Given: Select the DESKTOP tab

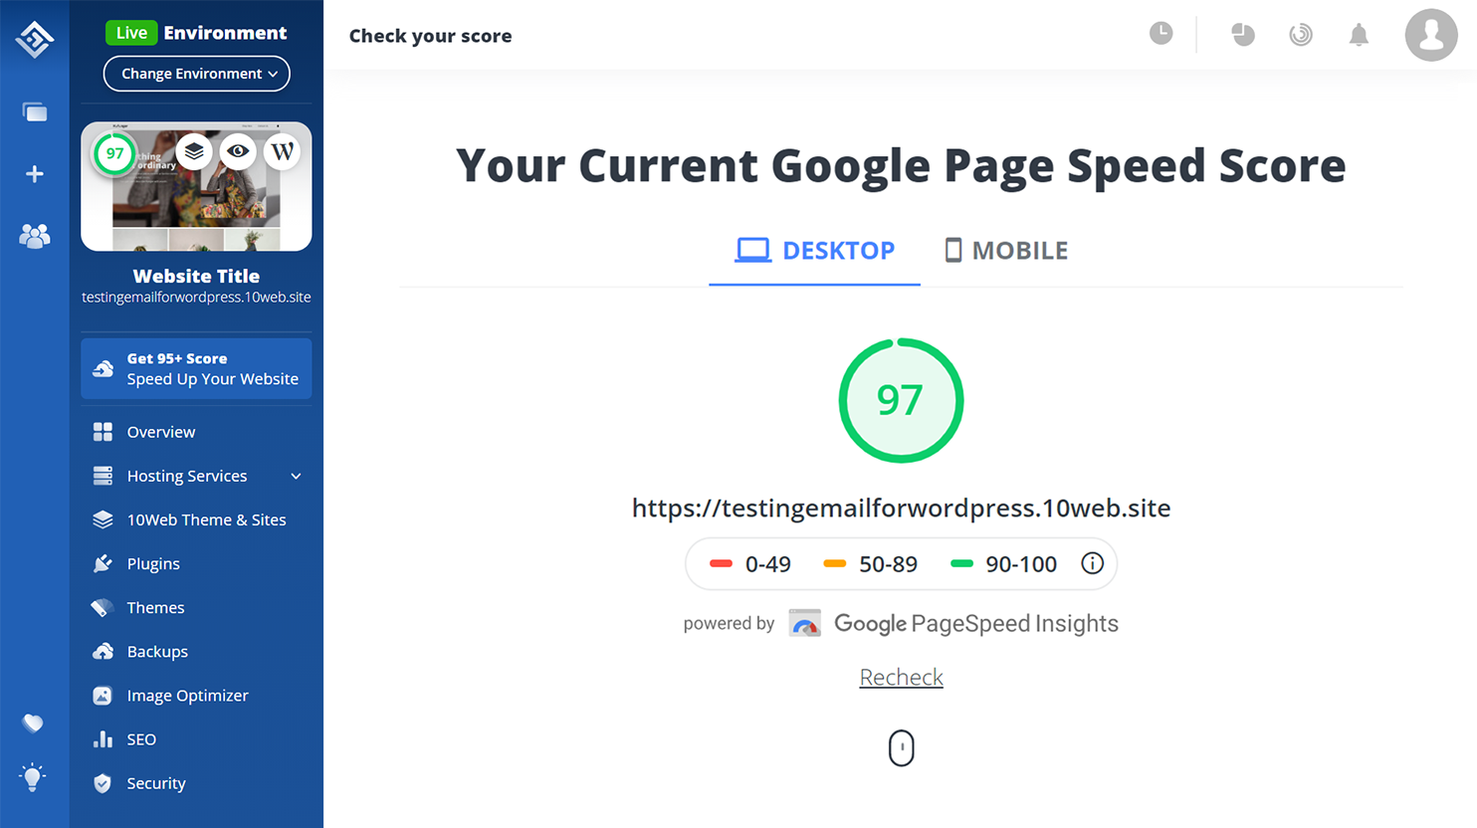Looking at the screenshot, I should 814,251.
